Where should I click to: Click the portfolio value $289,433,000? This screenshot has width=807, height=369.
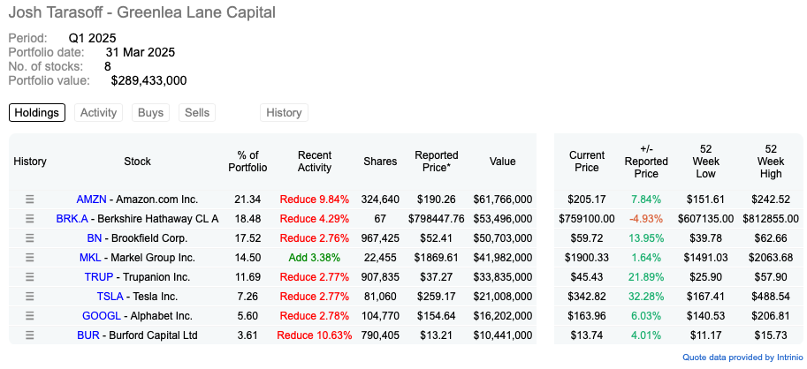148,80
